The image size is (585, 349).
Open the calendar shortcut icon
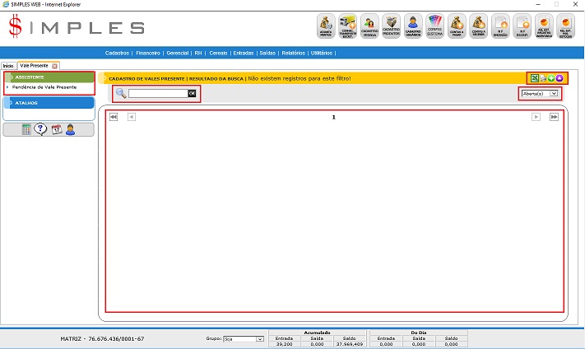(56, 129)
